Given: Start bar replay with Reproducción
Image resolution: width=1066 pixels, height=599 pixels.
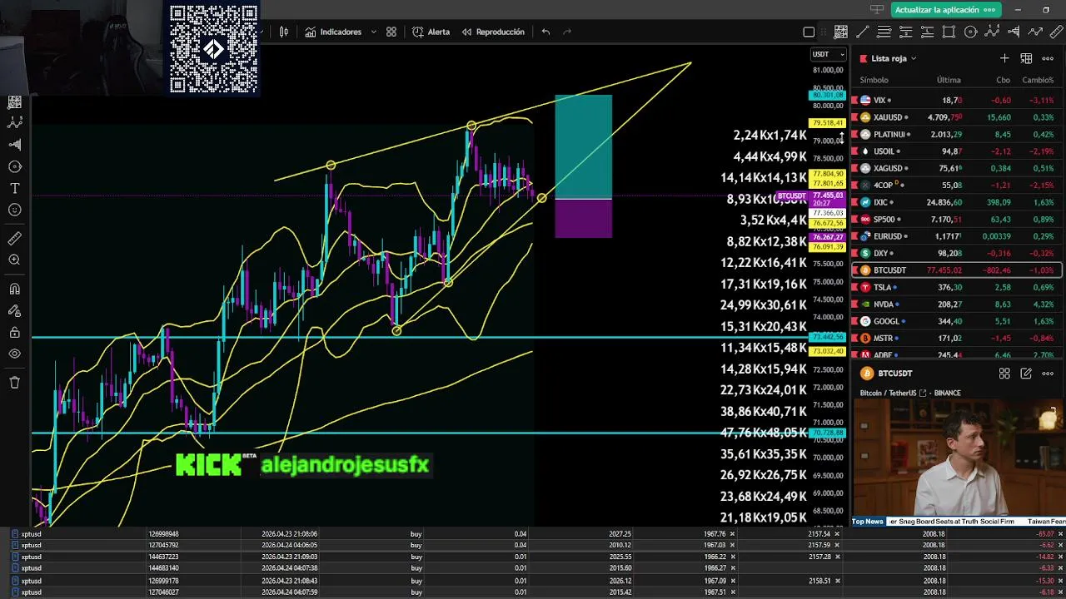Looking at the screenshot, I should (492, 32).
